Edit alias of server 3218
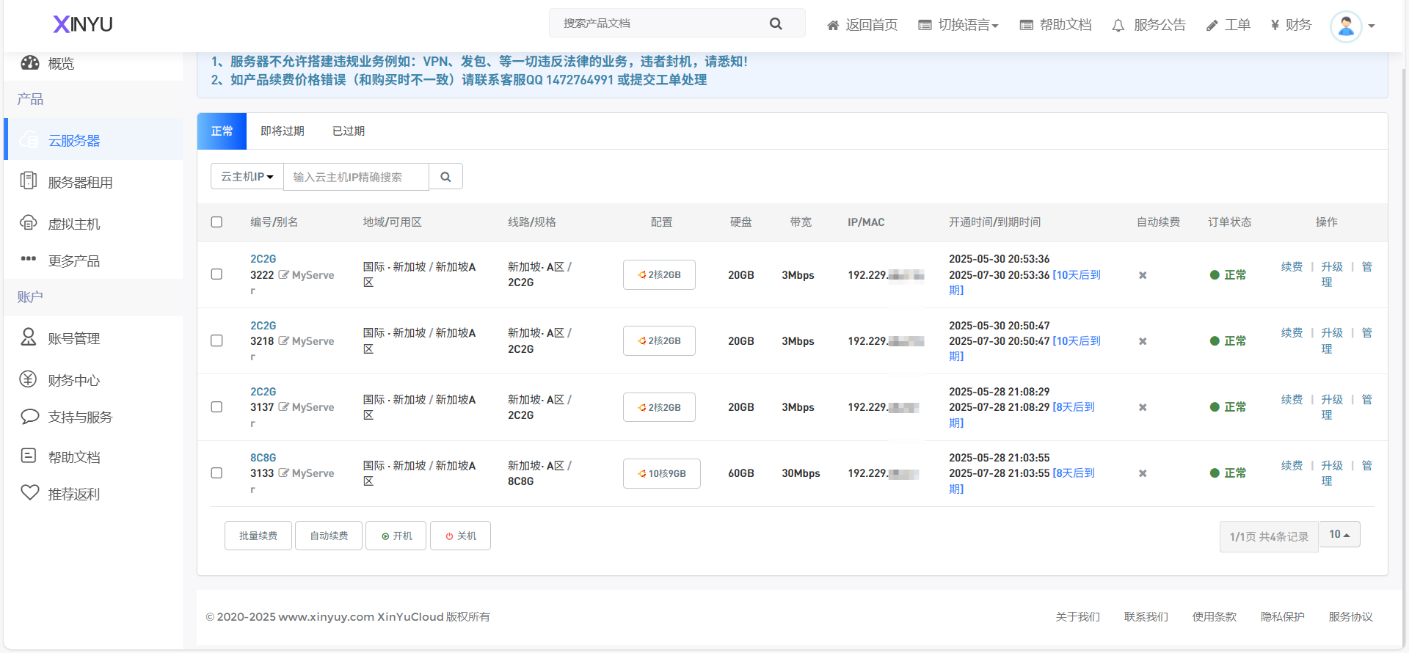Image resolution: width=1409 pixels, height=653 pixels. (x=283, y=340)
